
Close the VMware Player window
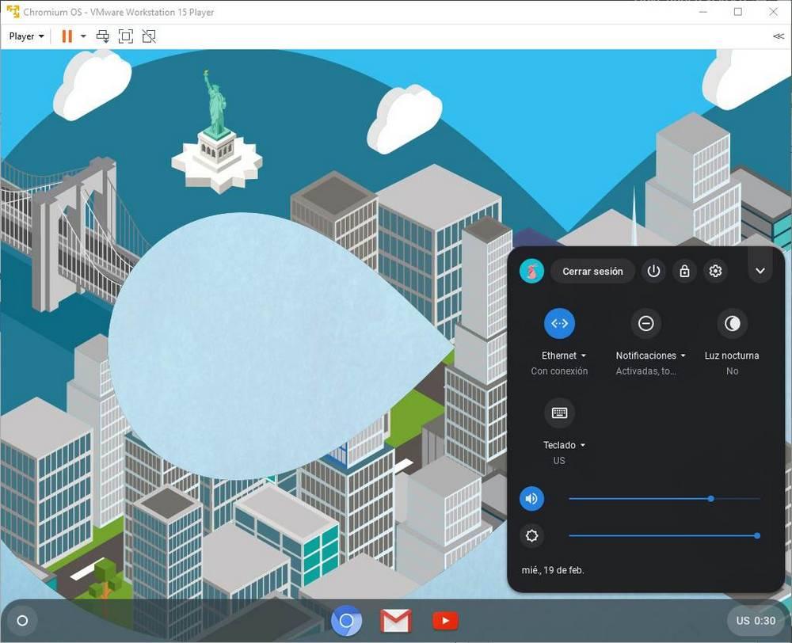tap(773, 12)
